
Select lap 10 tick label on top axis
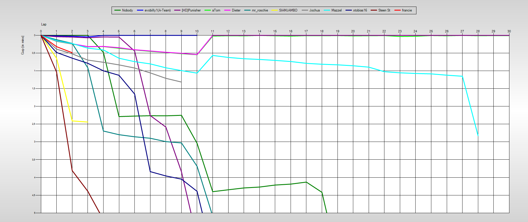pyautogui.click(x=197, y=31)
